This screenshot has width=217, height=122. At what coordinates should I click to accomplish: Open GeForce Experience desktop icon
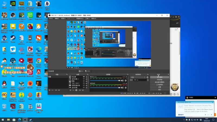tap(13, 5)
